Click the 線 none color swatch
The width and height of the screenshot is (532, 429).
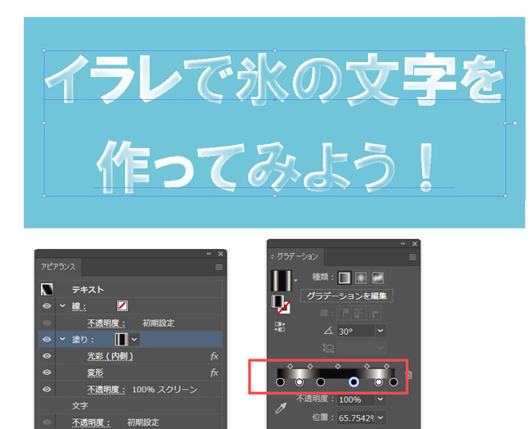[122, 306]
